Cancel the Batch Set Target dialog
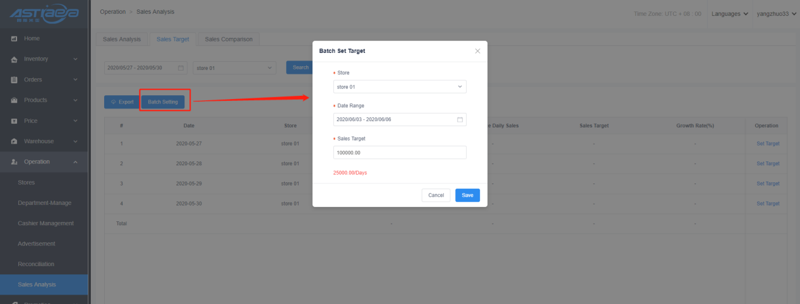This screenshot has width=800, height=304. [x=436, y=196]
